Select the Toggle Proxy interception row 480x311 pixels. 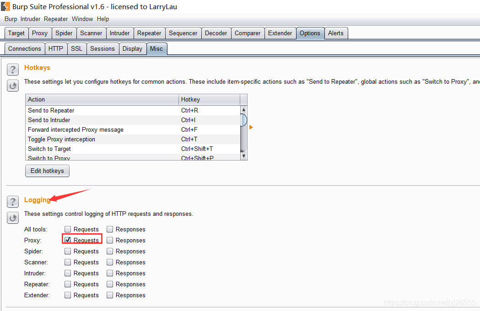coord(133,139)
